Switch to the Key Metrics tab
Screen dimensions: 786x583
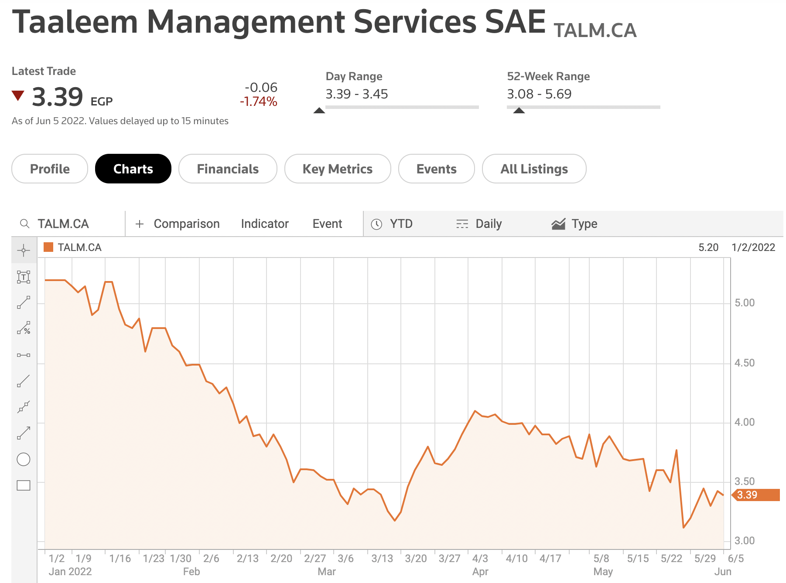tap(338, 169)
